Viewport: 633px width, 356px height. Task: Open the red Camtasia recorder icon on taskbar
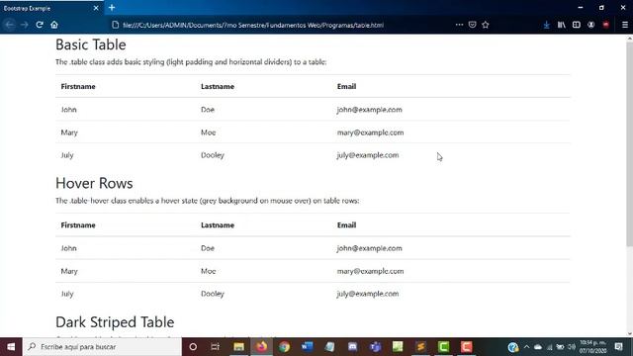[x=466, y=347]
